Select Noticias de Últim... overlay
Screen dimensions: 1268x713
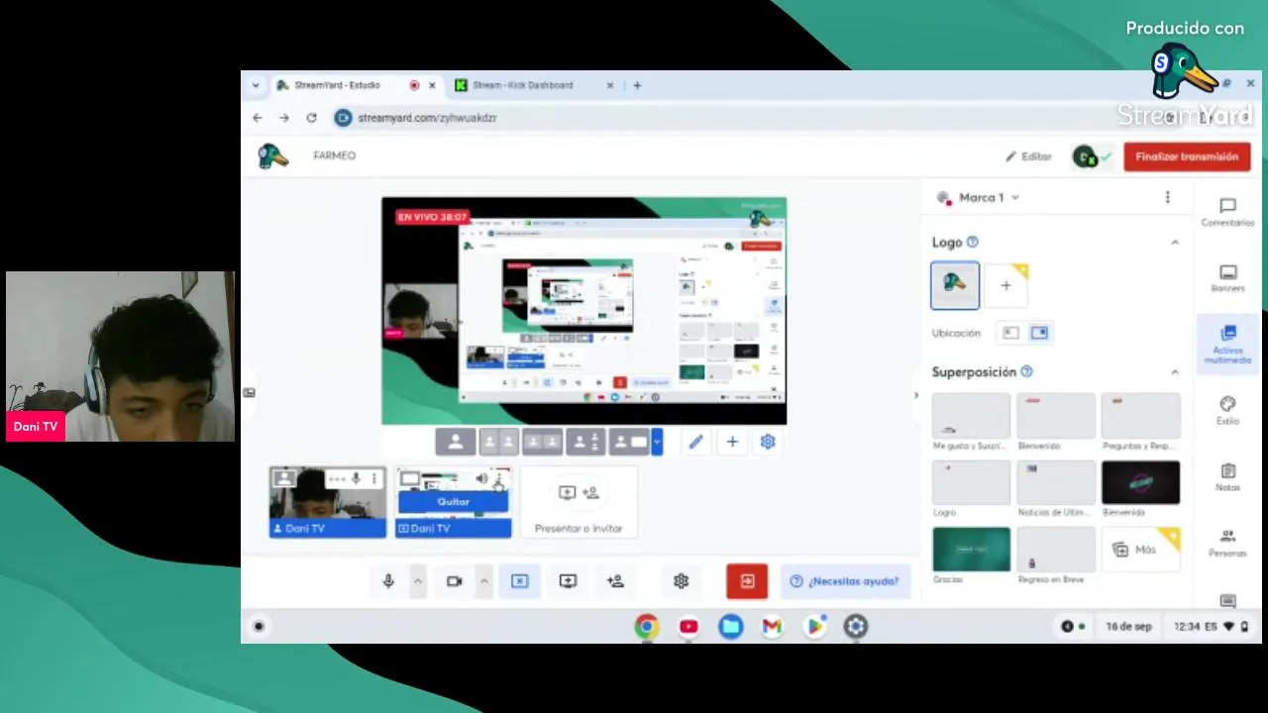click(1056, 482)
